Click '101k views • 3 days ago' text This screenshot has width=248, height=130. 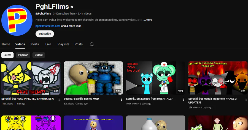(139, 104)
